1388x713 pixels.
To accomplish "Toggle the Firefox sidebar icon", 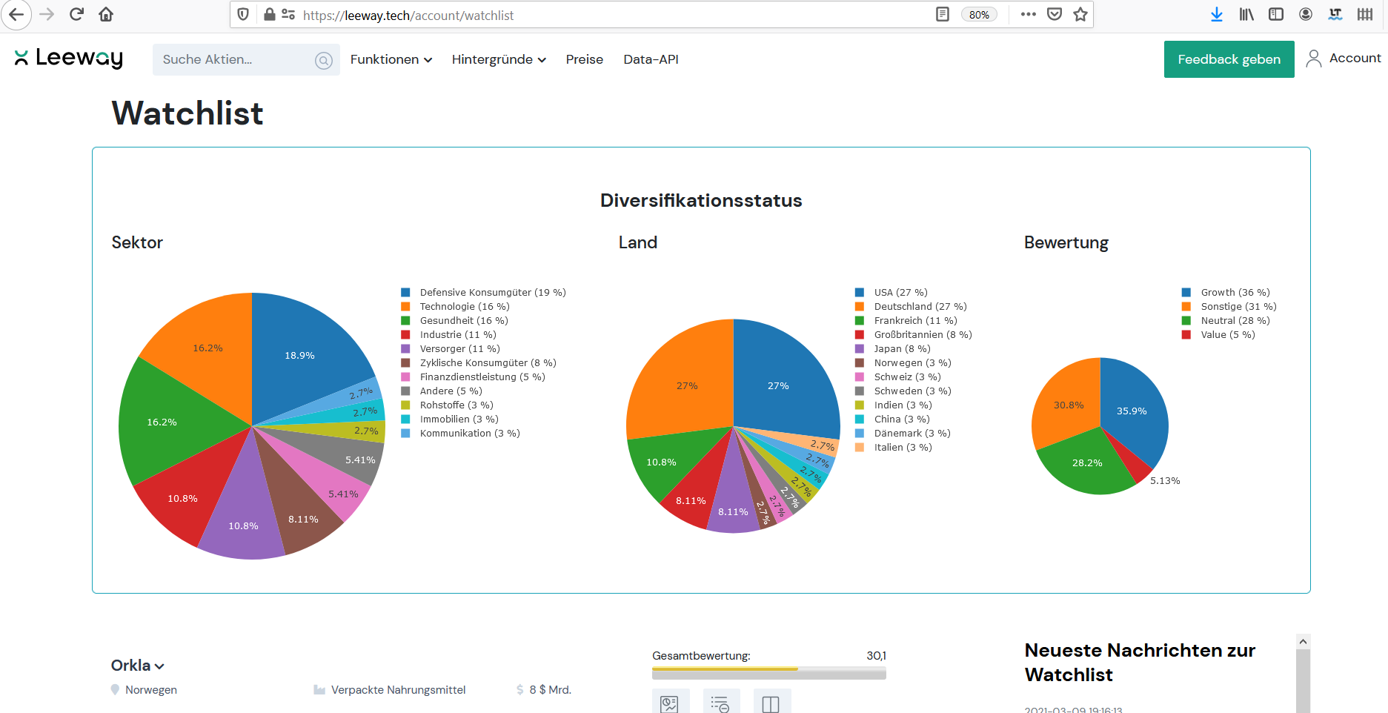I will pos(1276,15).
